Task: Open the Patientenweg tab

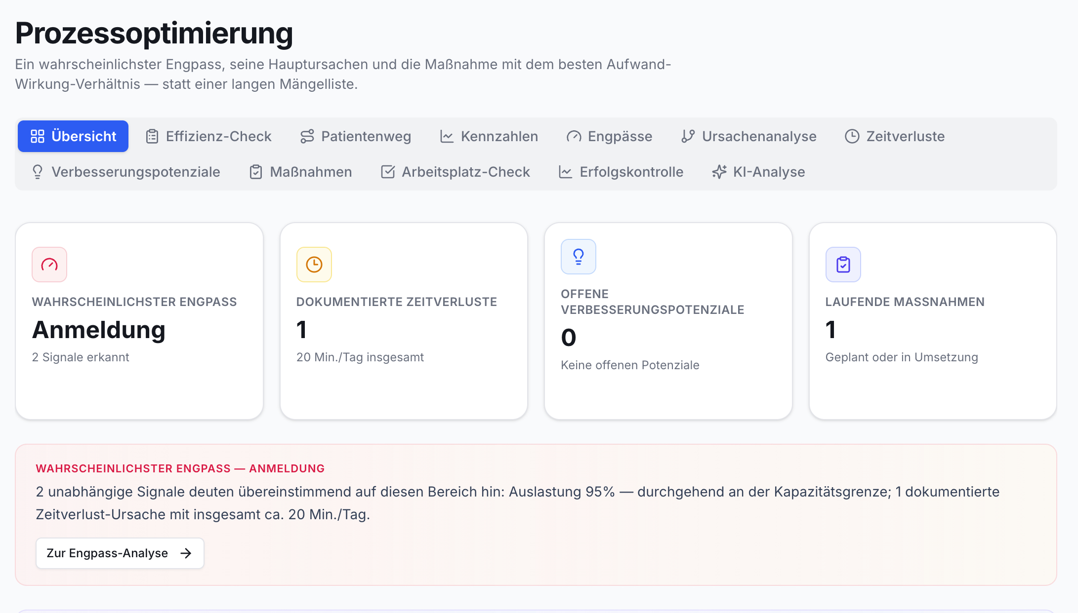Action: pyautogui.click(x=356, y=136)
